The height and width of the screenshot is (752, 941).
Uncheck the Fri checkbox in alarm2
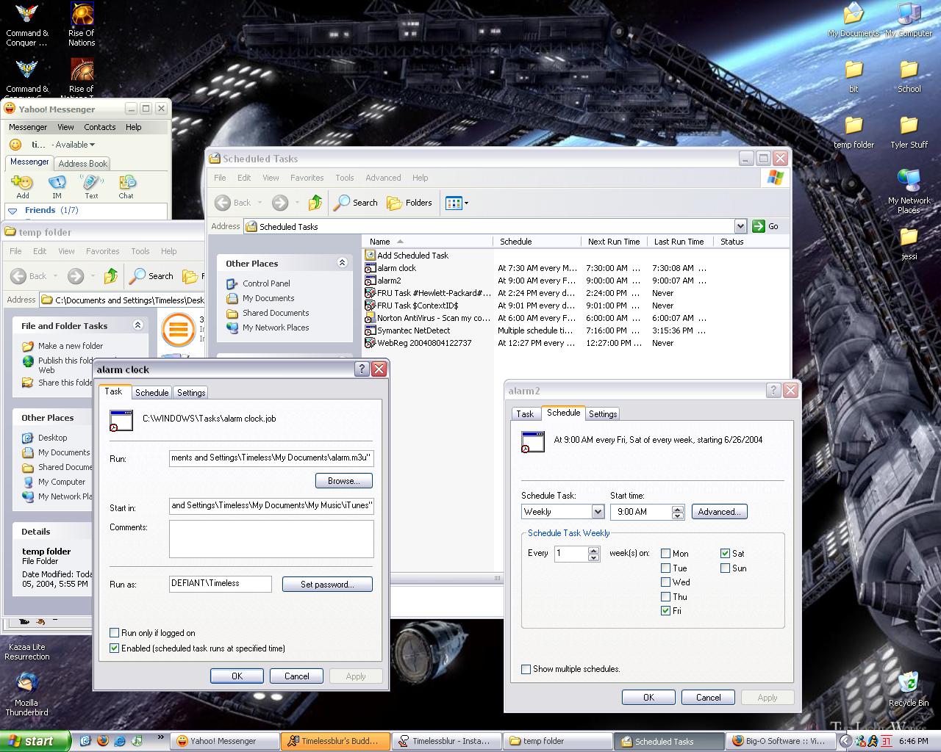pos(665,611)
